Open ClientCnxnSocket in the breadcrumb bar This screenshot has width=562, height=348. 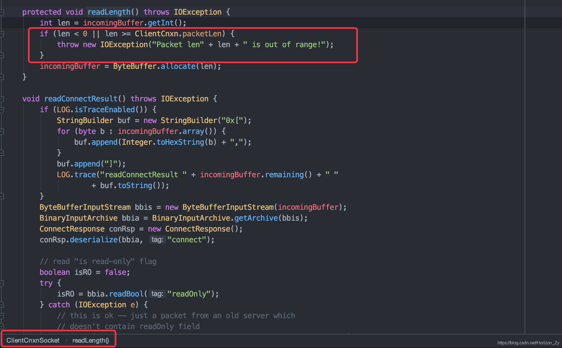[32, 340]
